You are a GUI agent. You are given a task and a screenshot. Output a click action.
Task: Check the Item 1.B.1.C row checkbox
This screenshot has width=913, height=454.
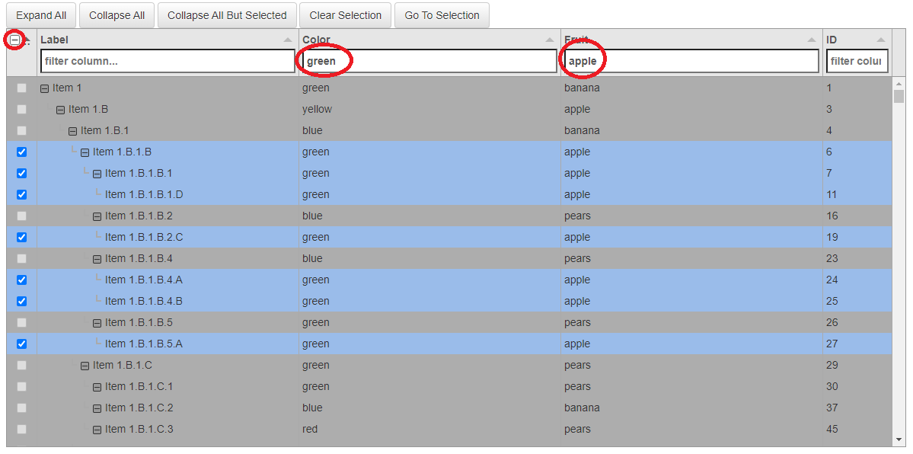(x=21, y=365)
